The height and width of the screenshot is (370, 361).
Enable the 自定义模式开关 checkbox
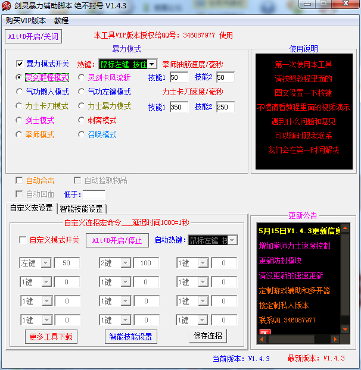coord(23,240)
